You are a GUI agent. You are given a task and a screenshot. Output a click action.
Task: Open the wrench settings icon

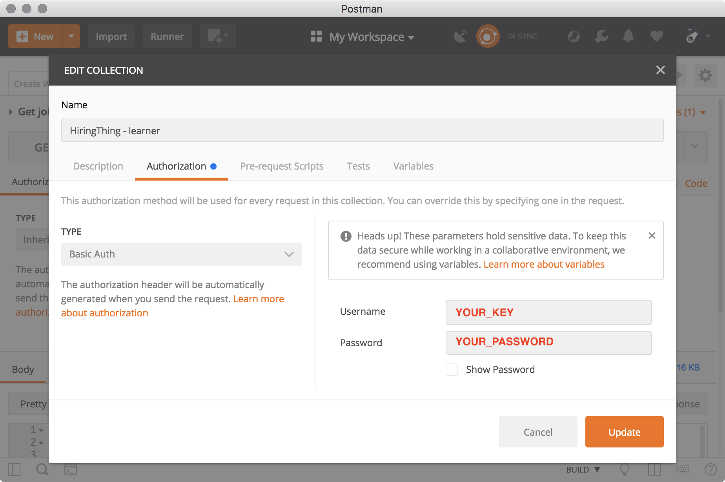tap(601, 37)
